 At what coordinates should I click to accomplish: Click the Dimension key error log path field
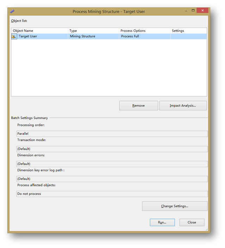112,179
